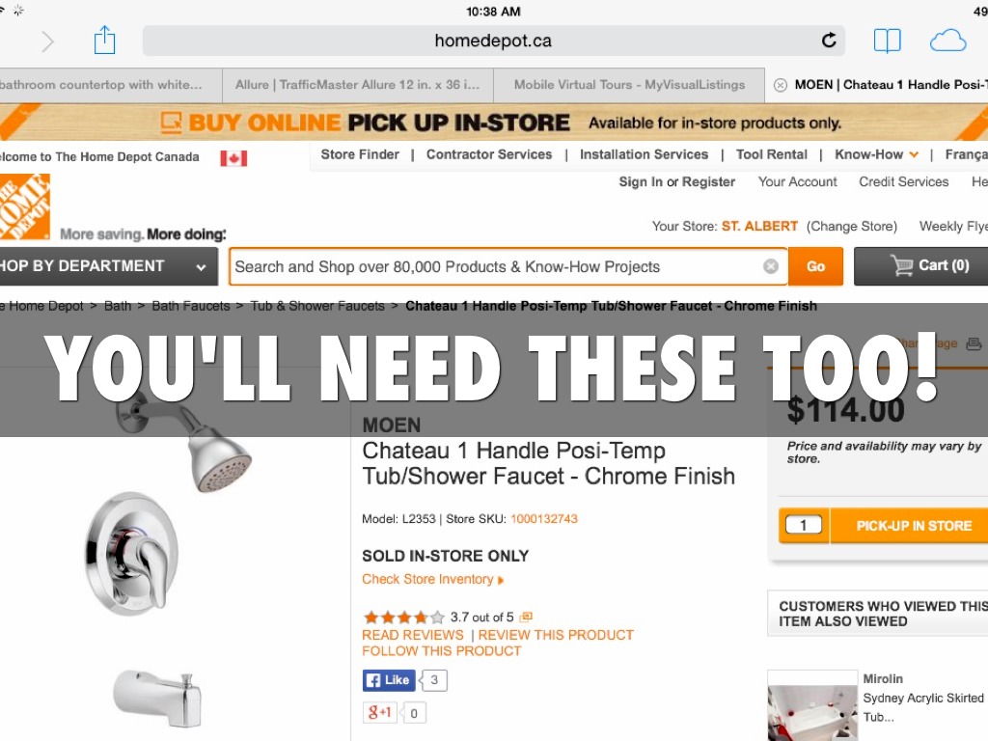Switch to the Mobile Virtual Tours tab
The image size is (988, 741).
click(629, 85)
